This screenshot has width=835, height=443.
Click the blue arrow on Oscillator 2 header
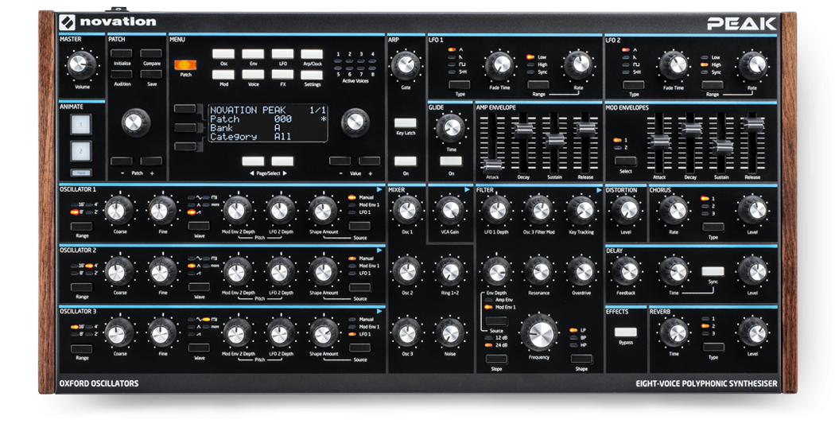(379, 251)
